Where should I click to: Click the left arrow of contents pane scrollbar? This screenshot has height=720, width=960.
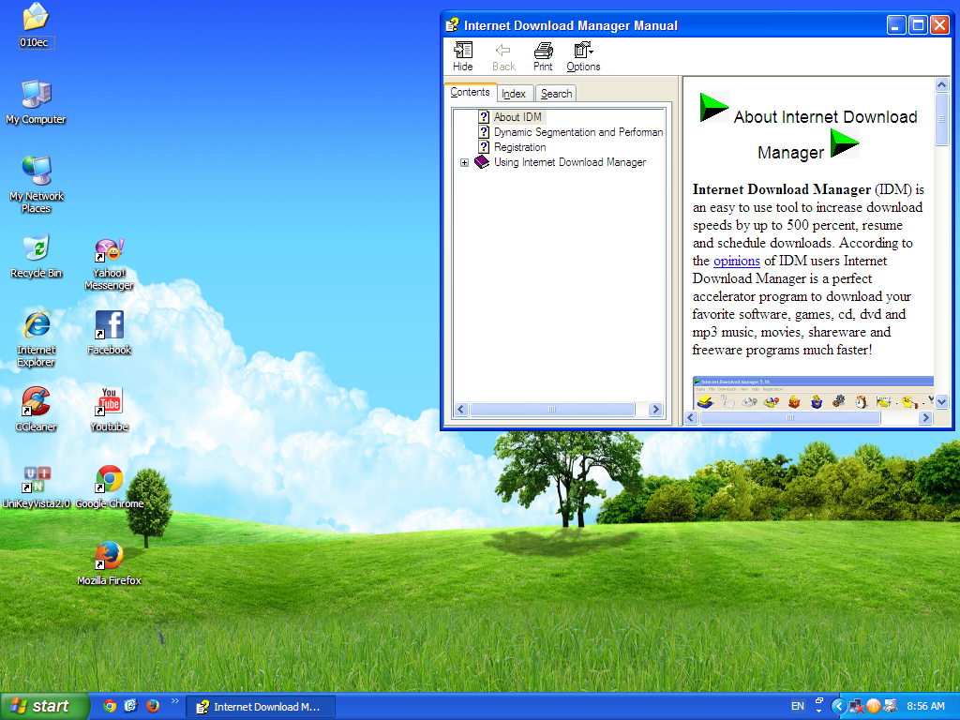461,409
